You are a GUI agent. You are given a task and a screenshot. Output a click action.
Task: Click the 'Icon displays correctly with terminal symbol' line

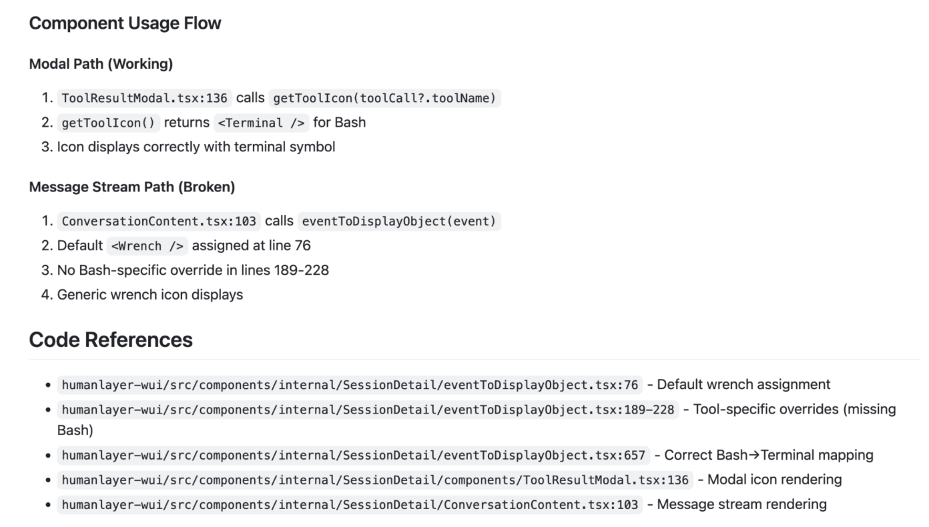point(196,147)
